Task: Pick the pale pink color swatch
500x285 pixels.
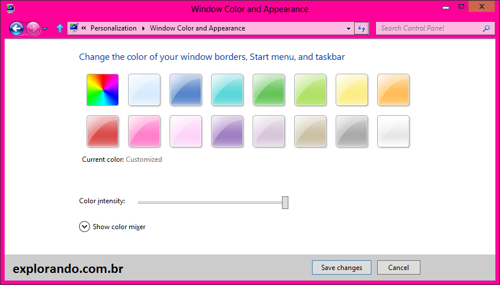Action: pos(186,131)
